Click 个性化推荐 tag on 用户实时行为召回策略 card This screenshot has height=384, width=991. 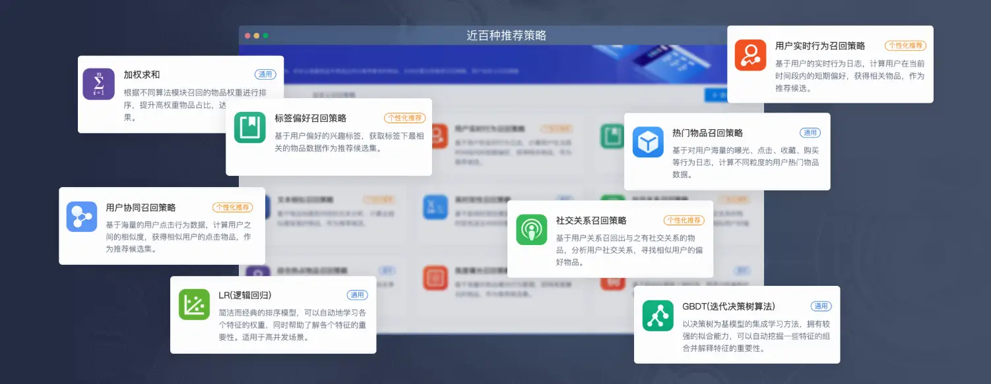coord(905,46)
